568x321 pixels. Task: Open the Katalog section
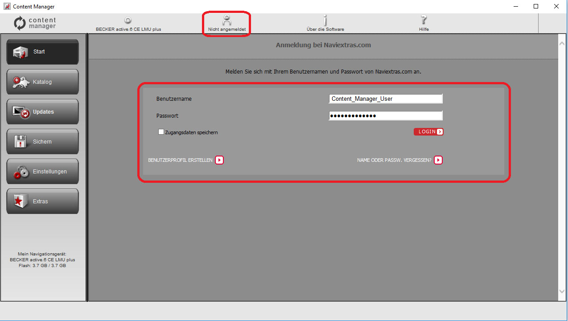(x=42, y=82)
